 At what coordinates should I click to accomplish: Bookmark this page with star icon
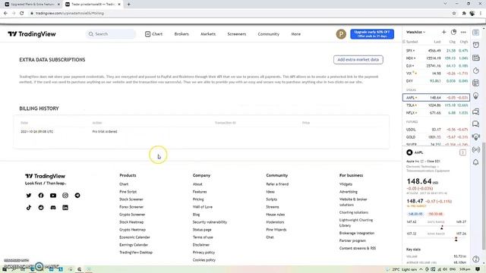(x=454, y=14)
